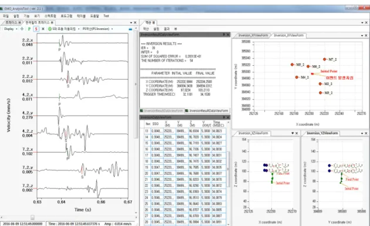This screenshot has width=370, height=226.
Task: Click sensor marker M3_2 in XY plot
Action: click(321, 93)
